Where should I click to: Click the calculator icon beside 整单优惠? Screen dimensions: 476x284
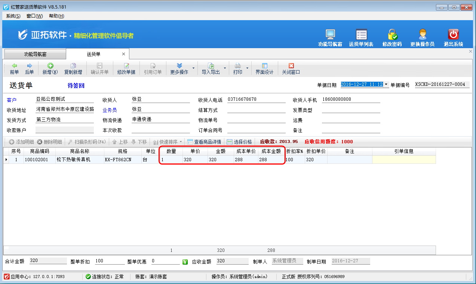point(185,262)
